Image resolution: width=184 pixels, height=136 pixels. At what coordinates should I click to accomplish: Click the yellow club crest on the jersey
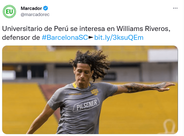tap(95, 92)
